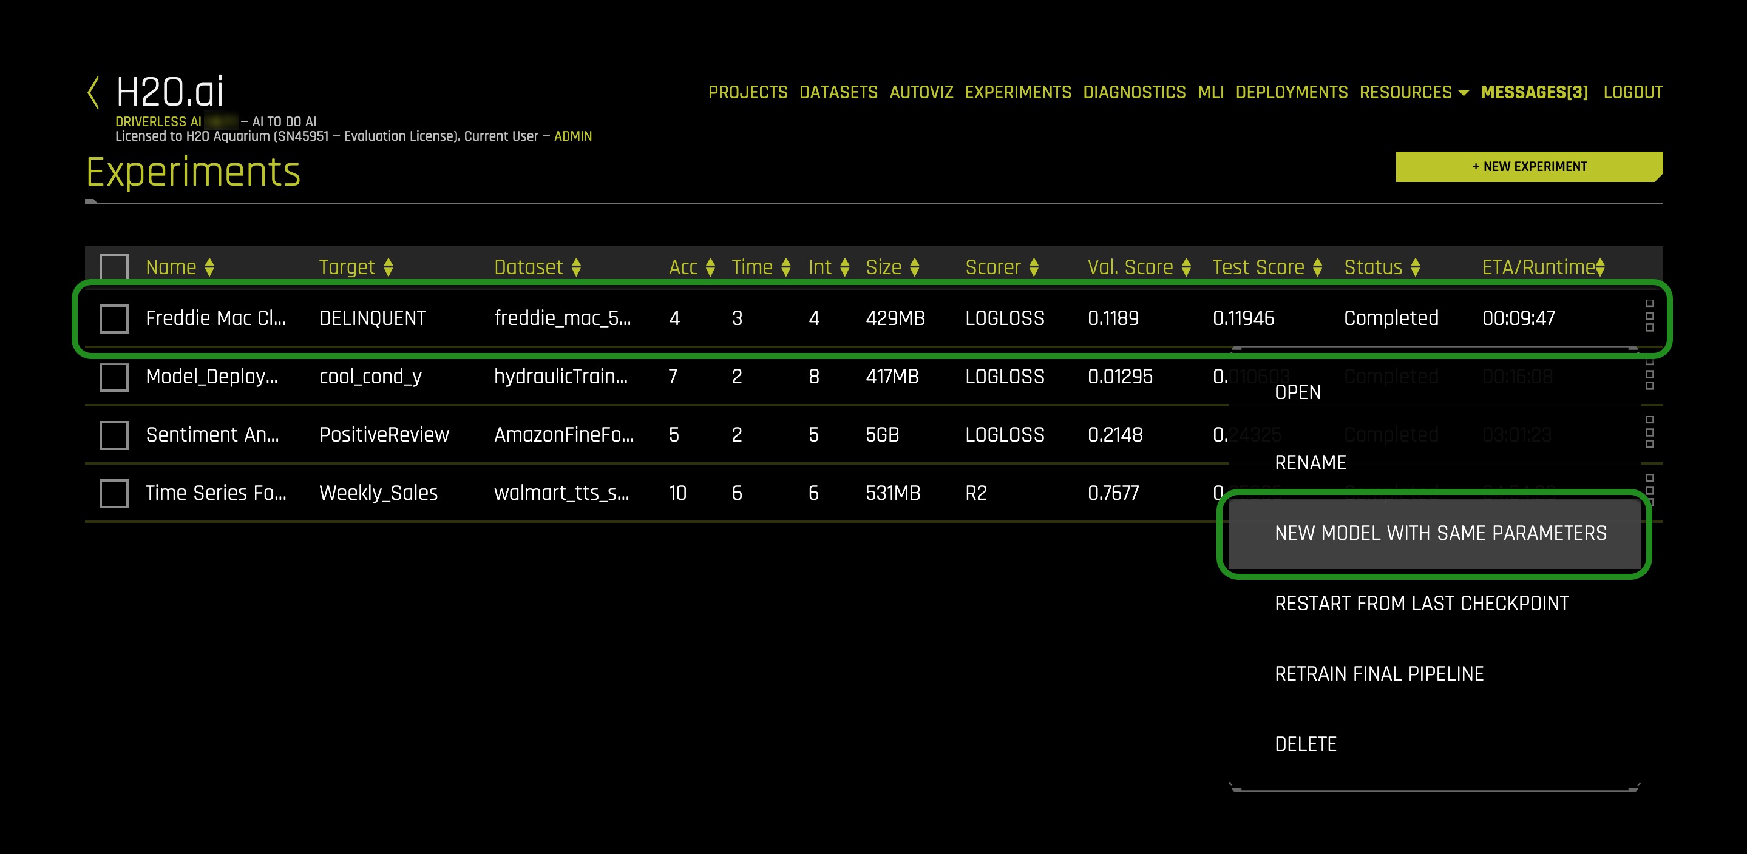1747x854 pixels.
Task: Click the hydraulicTrain... dataset cell
Action: tap(561, 377)
